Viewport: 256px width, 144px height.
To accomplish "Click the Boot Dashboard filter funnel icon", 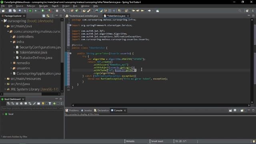I will [x=50, y=104].
